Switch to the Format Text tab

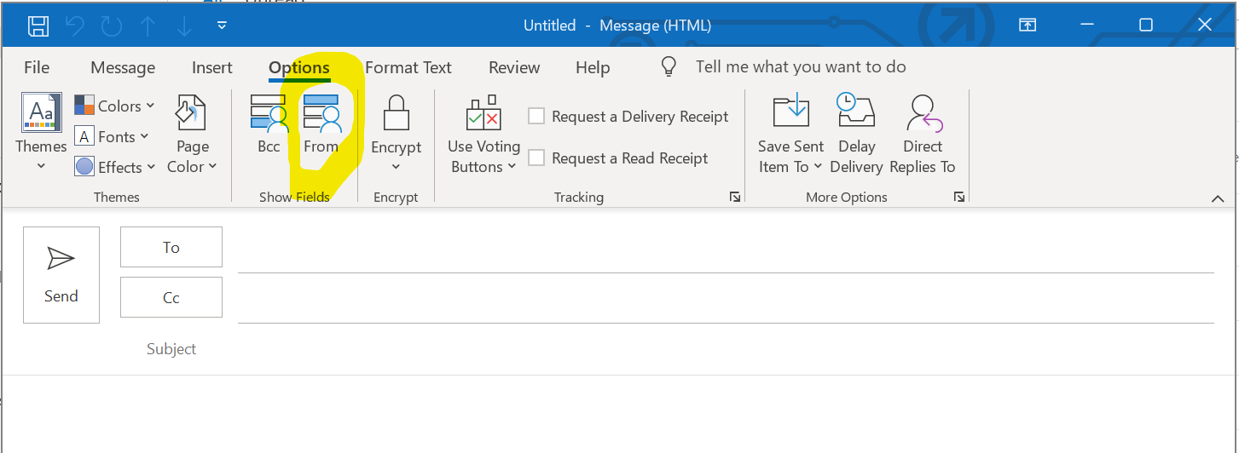[408, 67]
